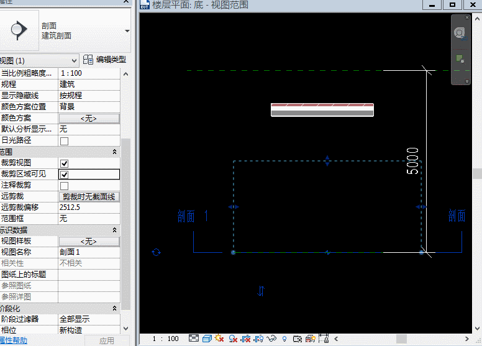Open the 属性帮助 link

point(13,340)
